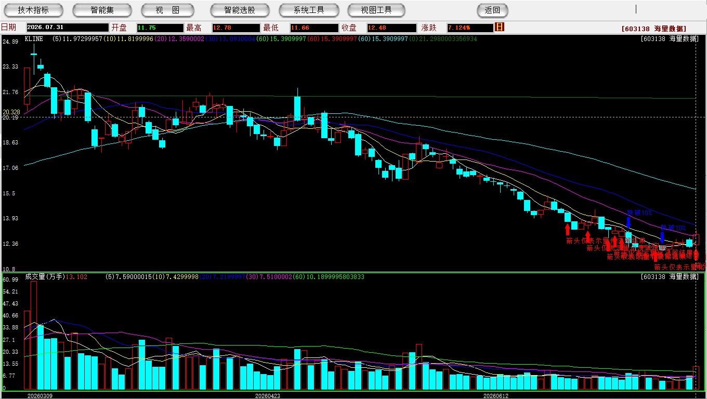Click the volume pane stock label [603138 海量数据]
This screenshot has height=399, width=707.
pos(670,277)
